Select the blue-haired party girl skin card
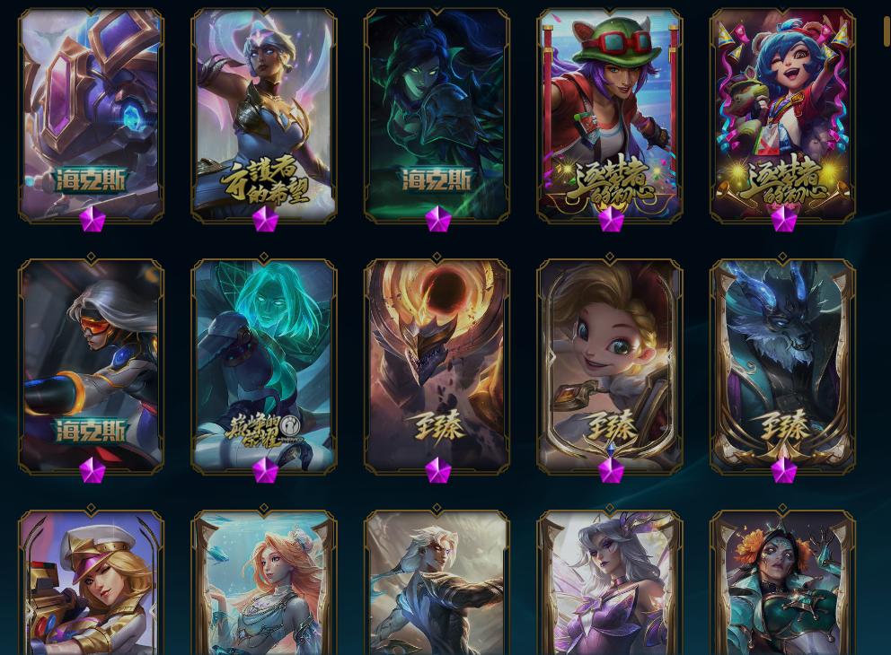Viewport: 891px width, 655px height. point(782,115)
